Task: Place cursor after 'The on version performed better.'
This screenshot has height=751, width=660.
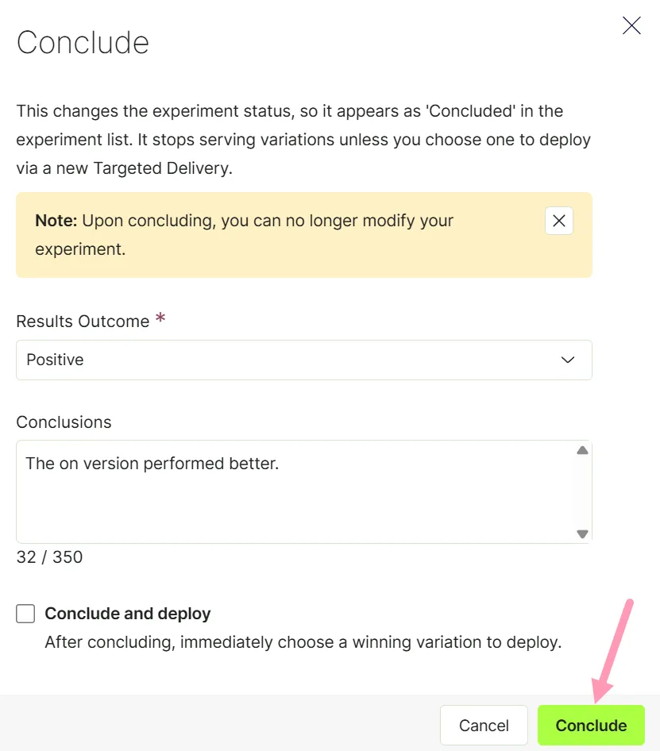Action: (x=280, y=464)
